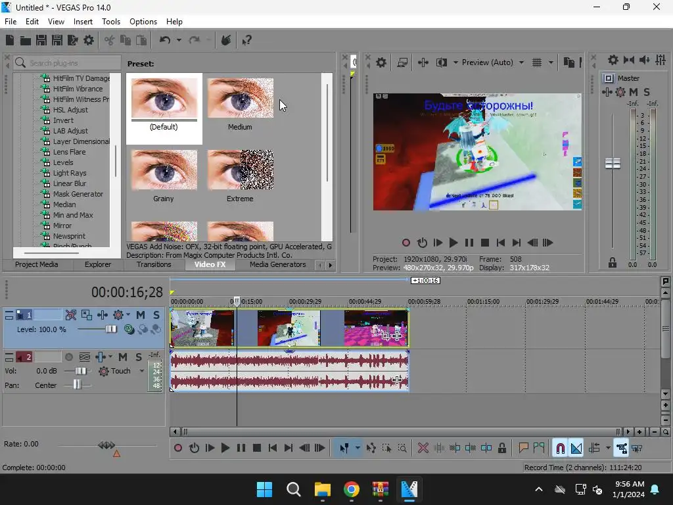This screenshot has height=505, width=673.
Task: Play preview in Video Preview window
Action: pyautogui.click(x=453, y=243)
